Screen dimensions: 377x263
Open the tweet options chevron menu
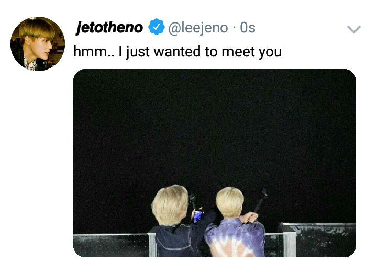coord(353,29)
